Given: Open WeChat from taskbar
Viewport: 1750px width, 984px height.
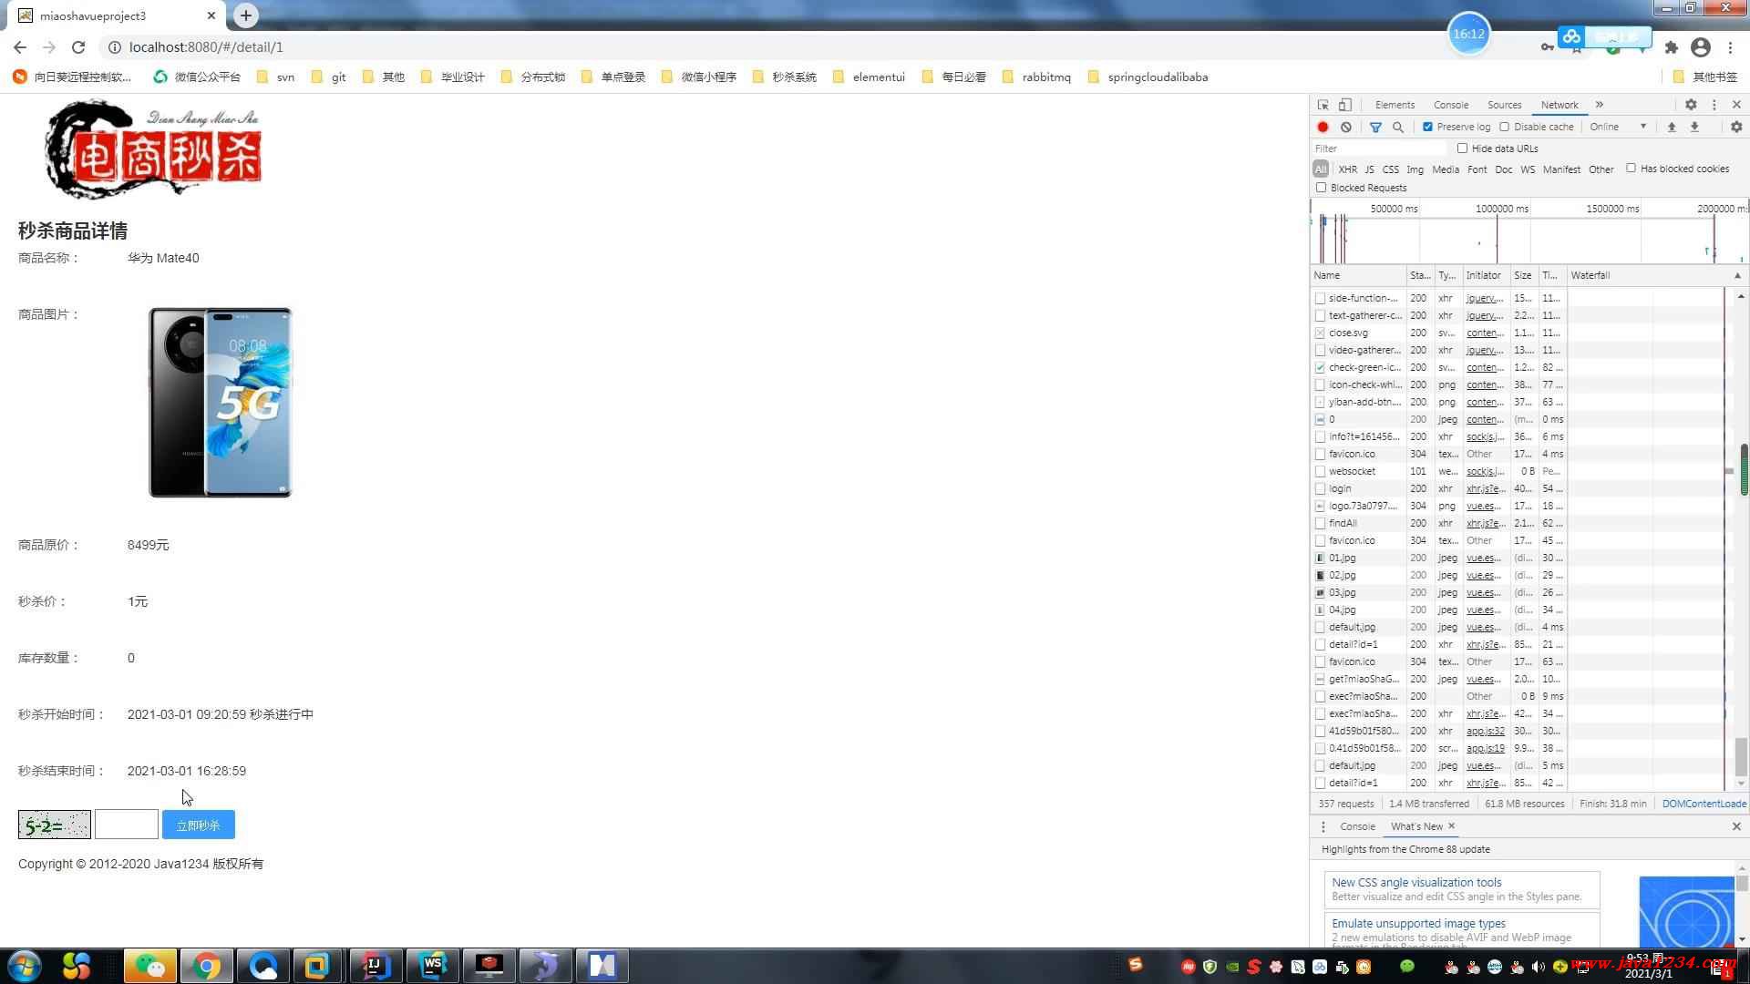Looking at the screenshot, I should 149,965.
